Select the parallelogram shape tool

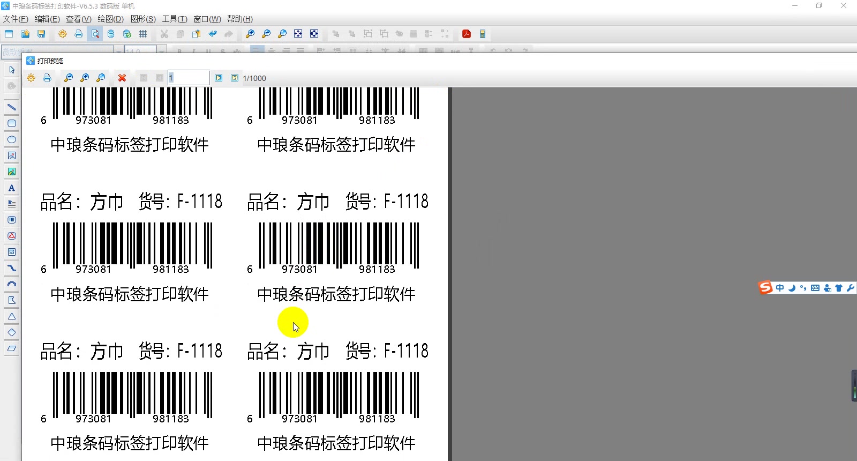pos(12,348)
